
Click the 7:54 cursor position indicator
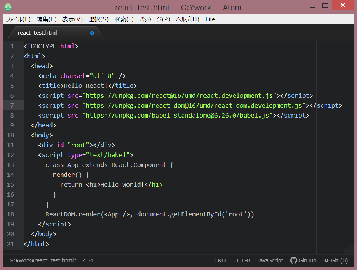pos(88,260)
